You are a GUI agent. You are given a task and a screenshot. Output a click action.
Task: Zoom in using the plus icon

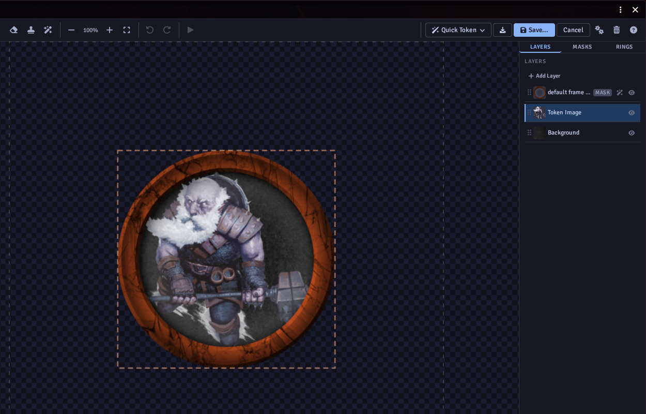coord(110,30)
